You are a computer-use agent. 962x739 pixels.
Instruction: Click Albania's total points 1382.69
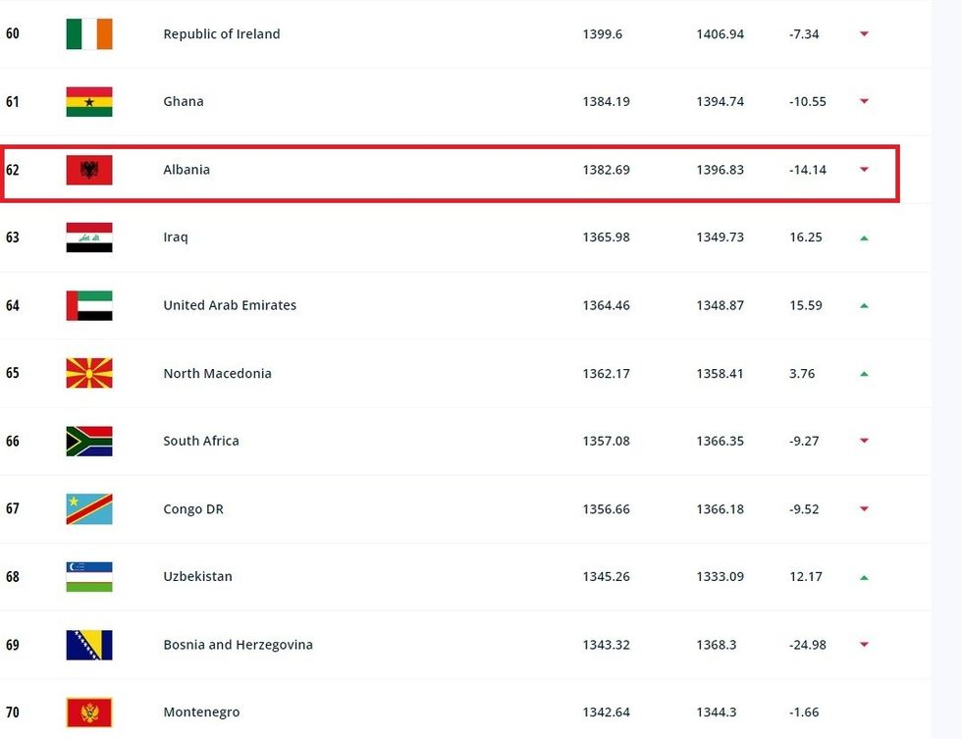pyautogui.click(x=606, y=170)
